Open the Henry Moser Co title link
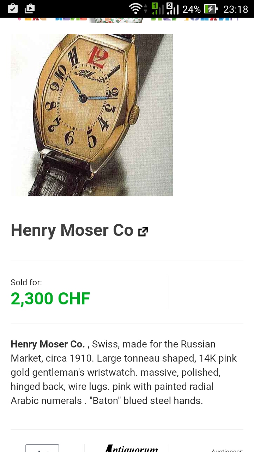 tap(72, 231)
